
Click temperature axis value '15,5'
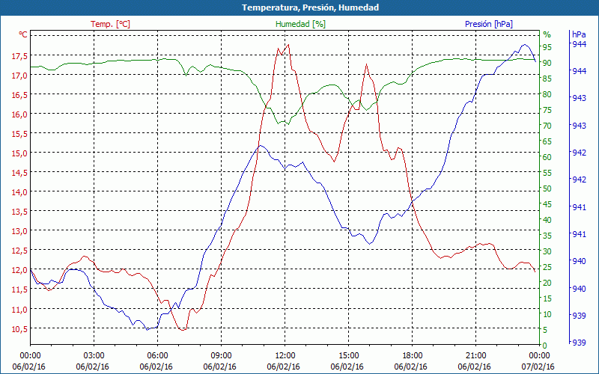20,134
